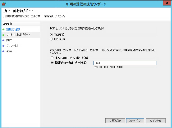The height and width of the screenshot is (128, 172).
Task: Click the port input field containing 1433
Action: pyautogui.click(x=125, y=63)
